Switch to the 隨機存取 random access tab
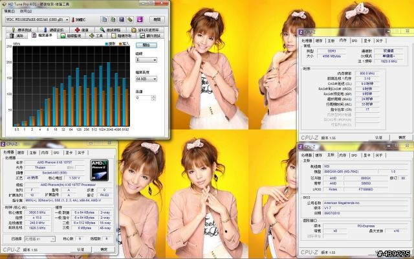414x259 pixels. click(122, 36)
